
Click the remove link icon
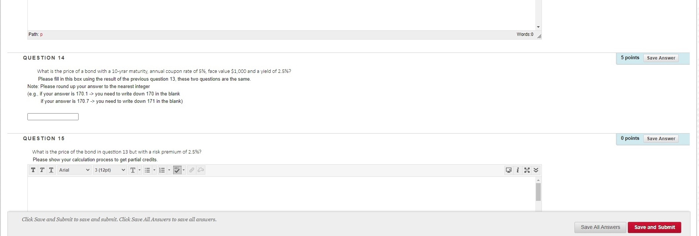coord(201,170)
